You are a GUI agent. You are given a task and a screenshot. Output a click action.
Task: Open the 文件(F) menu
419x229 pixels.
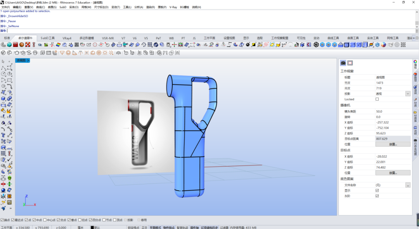pyautogui.click(x=5, y=7)
